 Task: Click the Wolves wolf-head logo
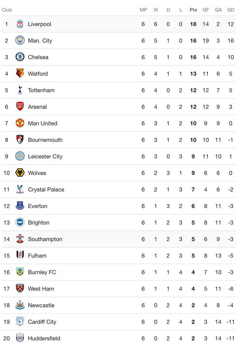(20, 173)
